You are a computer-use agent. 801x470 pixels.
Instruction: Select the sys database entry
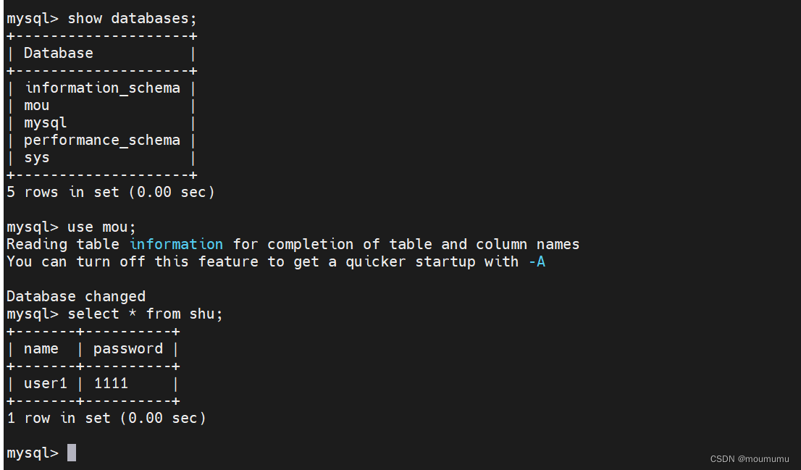tap(37, 157)
